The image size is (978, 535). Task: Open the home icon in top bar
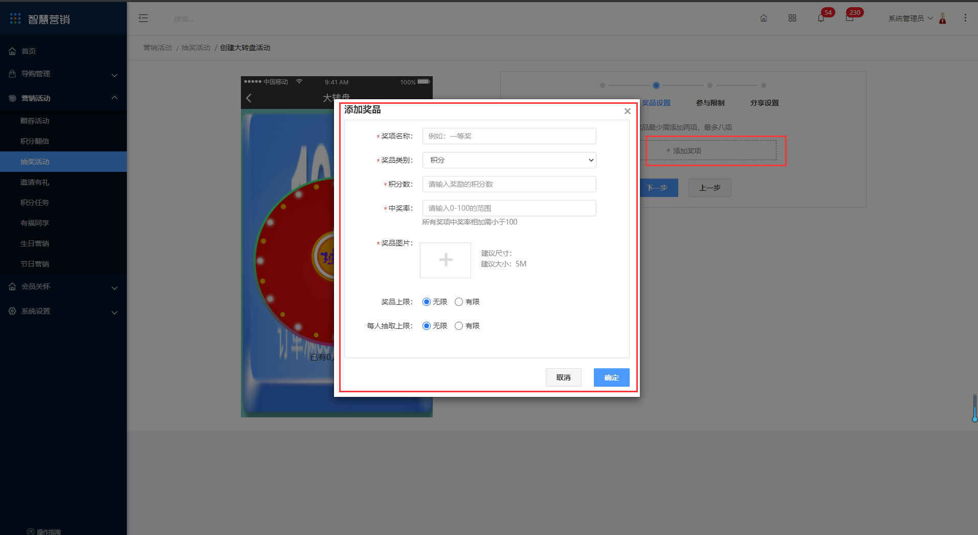click(x=764, y=18)
